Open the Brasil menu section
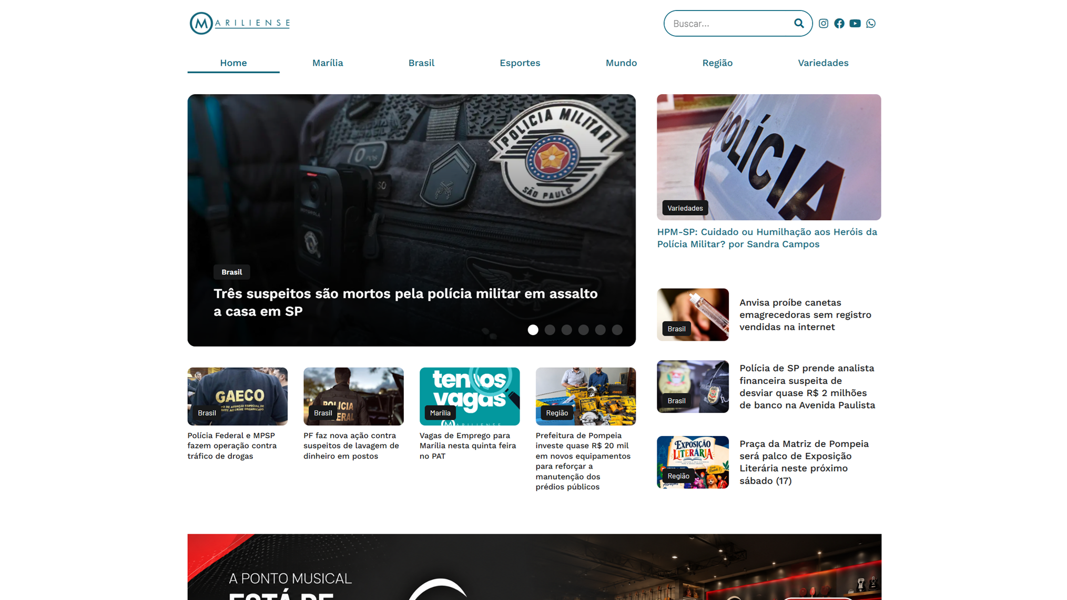Image resolution: width=1067 pixels, height=600 pixels. click(x=421, y=63)
